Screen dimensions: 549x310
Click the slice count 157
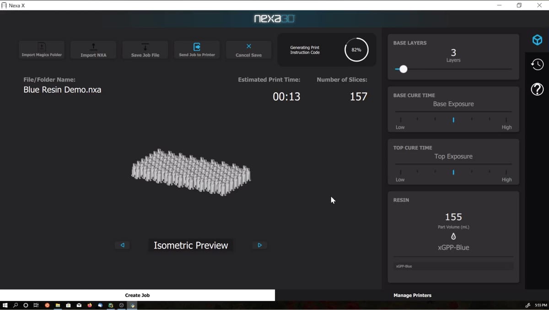[x=359, y=96]
